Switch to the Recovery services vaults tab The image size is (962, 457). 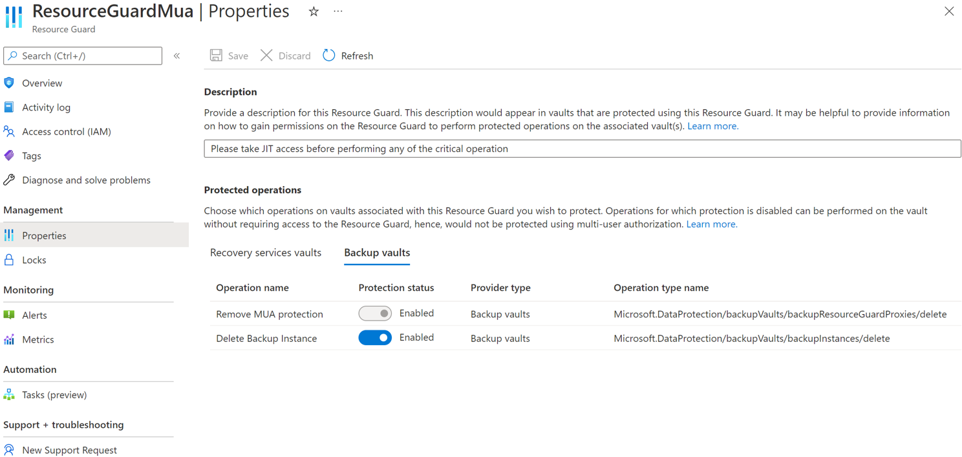pos(265,253)
